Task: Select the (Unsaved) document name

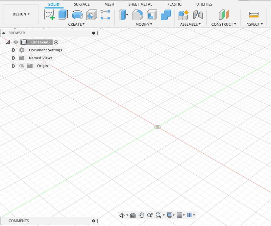Action: (x=40, y=42)
